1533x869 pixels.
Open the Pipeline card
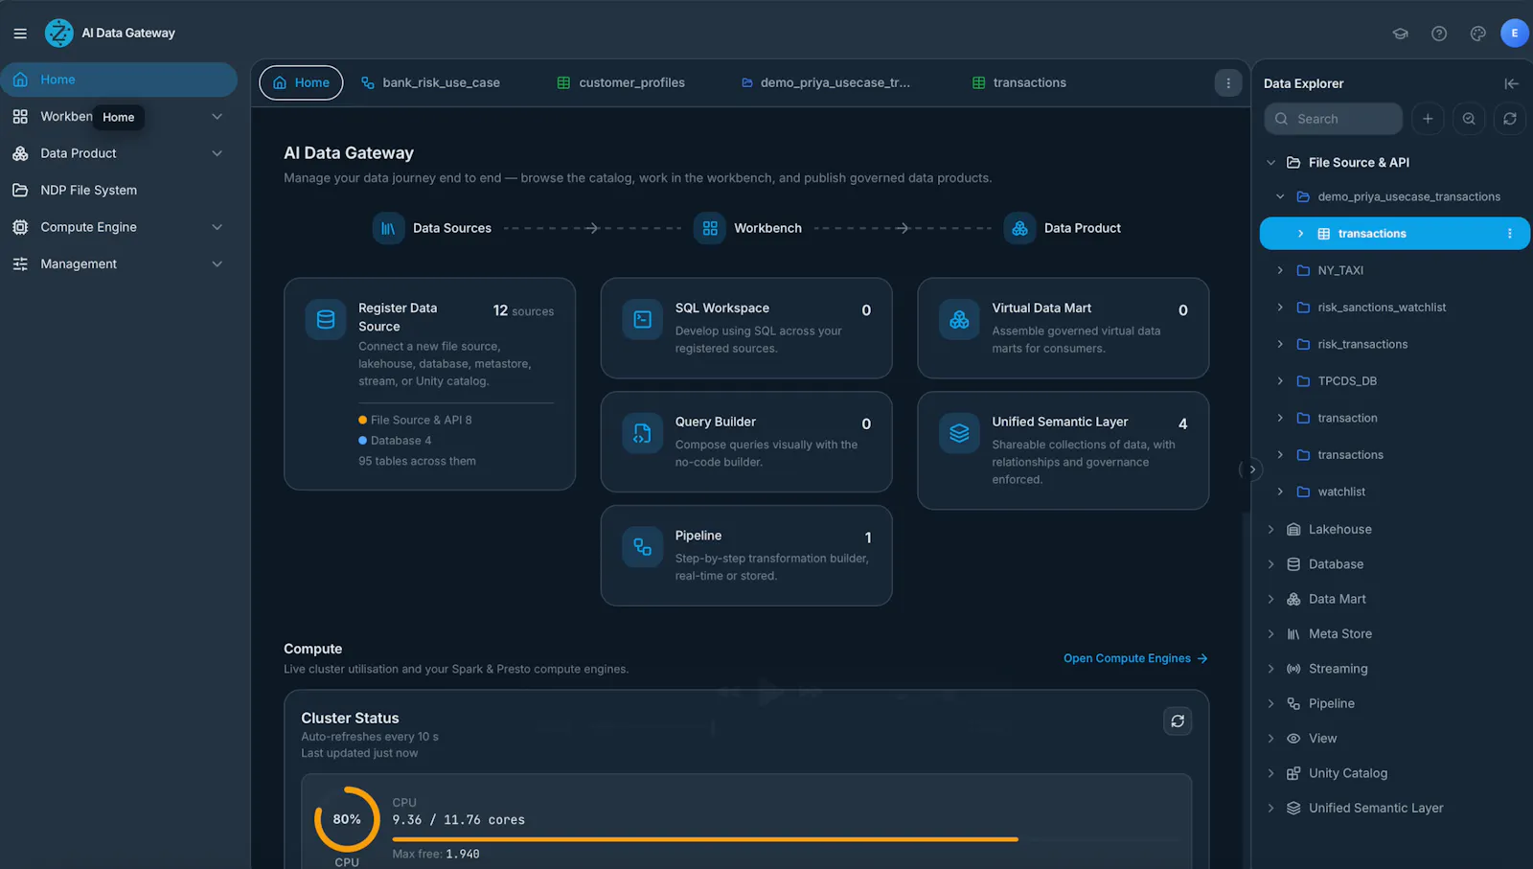[746, 556]
